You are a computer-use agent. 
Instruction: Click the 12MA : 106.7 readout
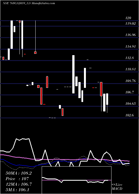click(x=19, y=184)
